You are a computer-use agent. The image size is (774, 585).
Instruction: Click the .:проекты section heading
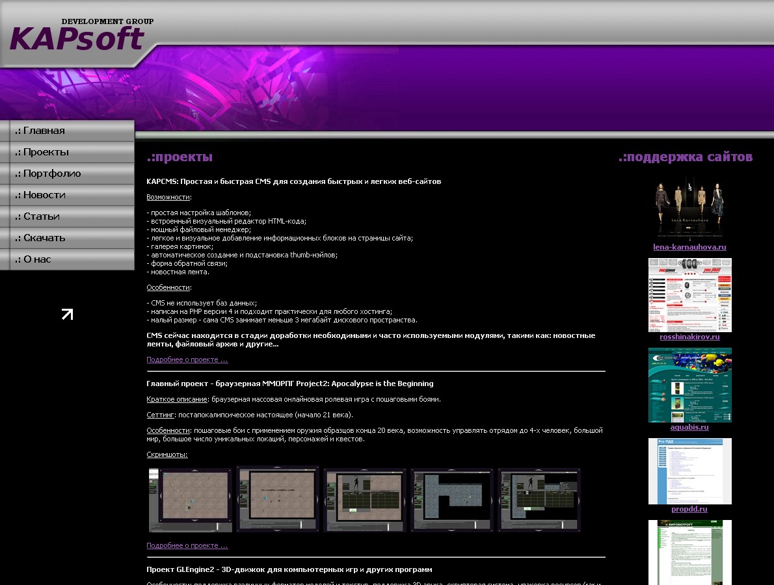pyautogui.click(x=180, y=157)
